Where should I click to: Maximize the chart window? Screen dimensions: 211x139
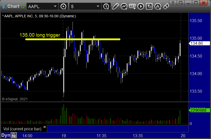196,3
